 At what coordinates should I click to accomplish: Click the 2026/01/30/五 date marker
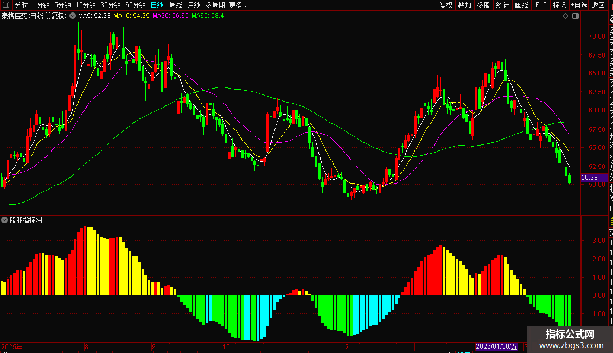coord(496,346)
